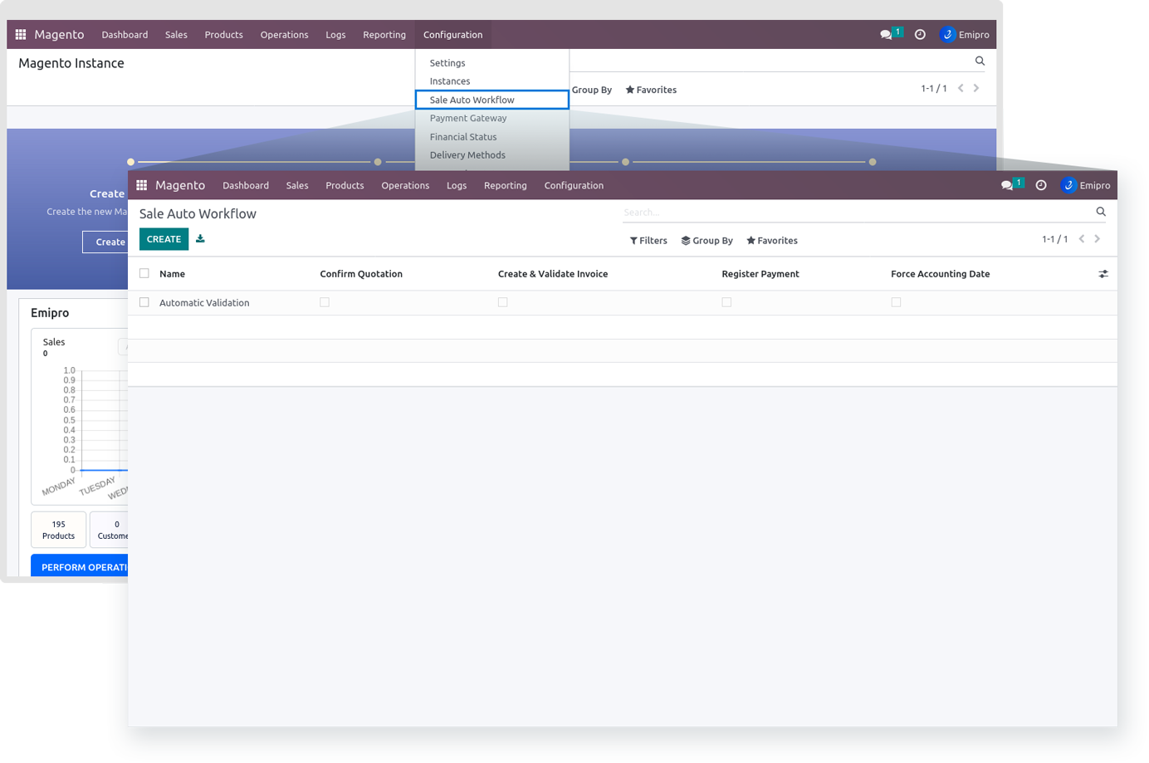Click the Search input field in Sale Auto Workflow
The image size is (1149, 763).
pyautogui.click(x=855, y=213)
